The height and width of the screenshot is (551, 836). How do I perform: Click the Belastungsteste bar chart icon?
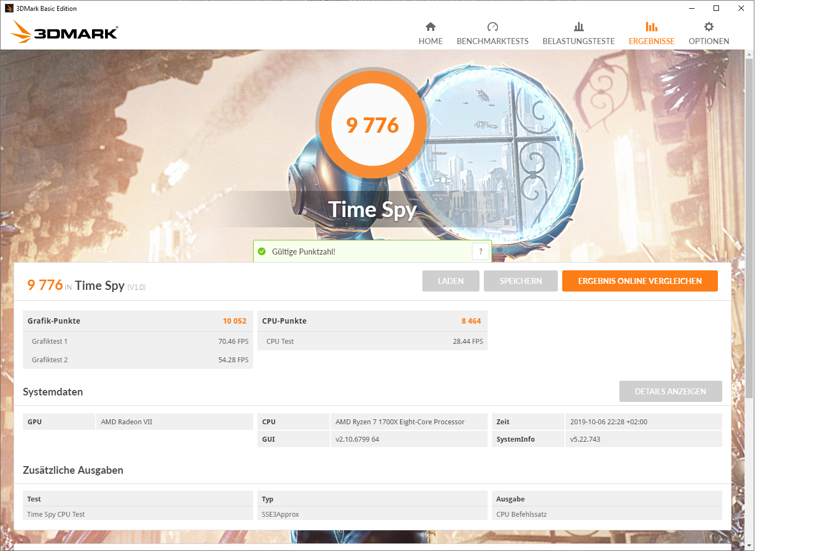(x=579, y=27)
